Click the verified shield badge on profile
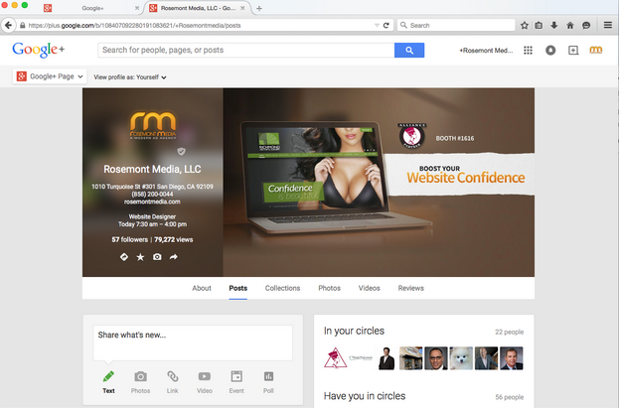This screenshot has width=619, height=408. [x=181, y=152]
